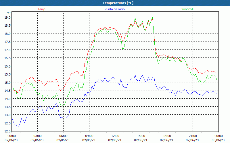Click the 16,5 y-axis value

(8, 58)
